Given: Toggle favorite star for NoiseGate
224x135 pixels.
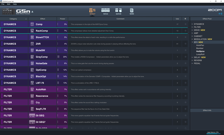Looking at the screenshot, I should click(x=185, y=63).
